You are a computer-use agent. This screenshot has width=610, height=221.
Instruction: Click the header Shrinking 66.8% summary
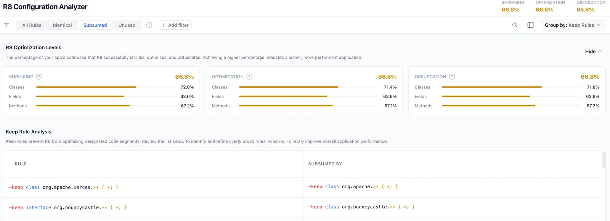tap(513, 6)
